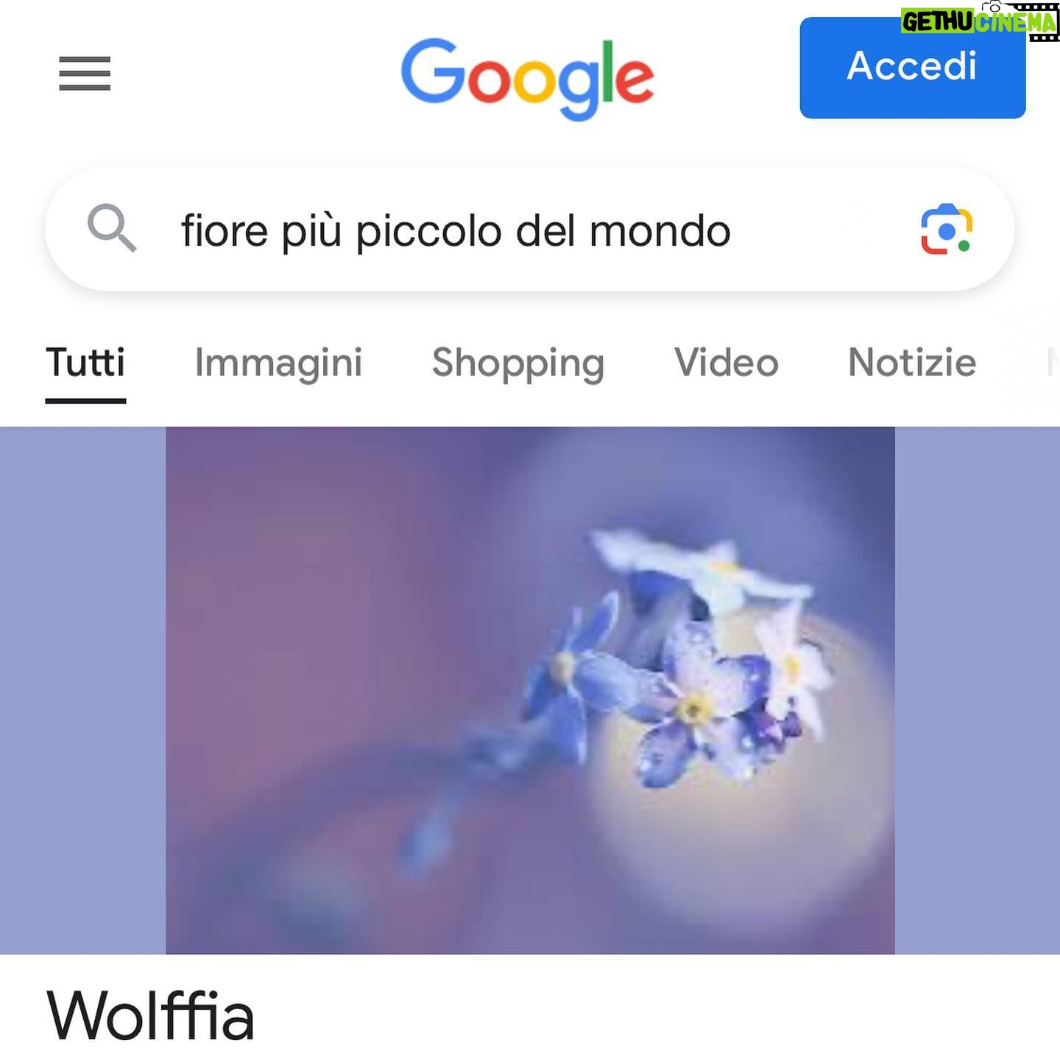Click the GETHU CINEMA watermark logo
Image resolution: width=1060 pixels, height=1060 pixels.
coord(979,21)
